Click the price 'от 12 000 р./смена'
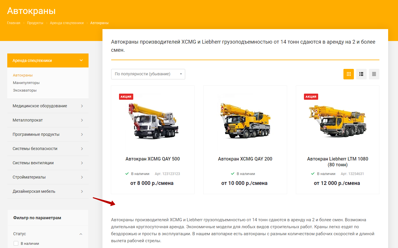Image resolution: width=398 pixels, height=248 pixels. (x=337, y=183)
